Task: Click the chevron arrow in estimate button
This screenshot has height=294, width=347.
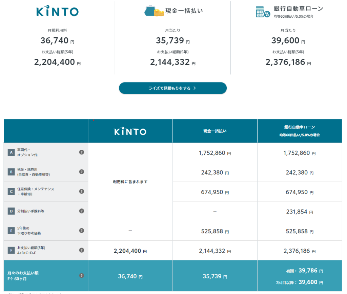Action: 195,88
